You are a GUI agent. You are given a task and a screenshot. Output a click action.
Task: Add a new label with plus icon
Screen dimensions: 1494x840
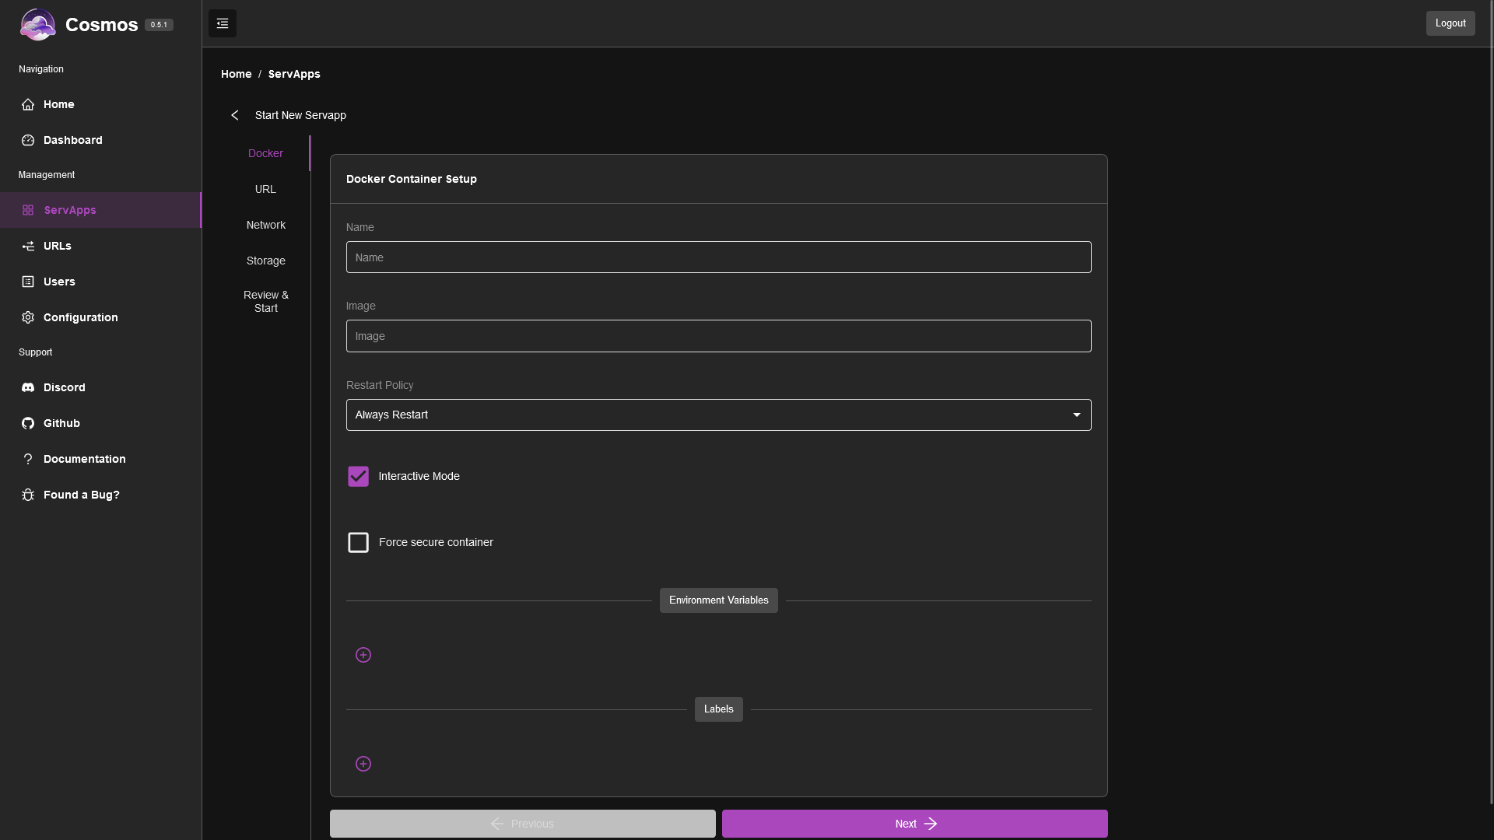363,764
